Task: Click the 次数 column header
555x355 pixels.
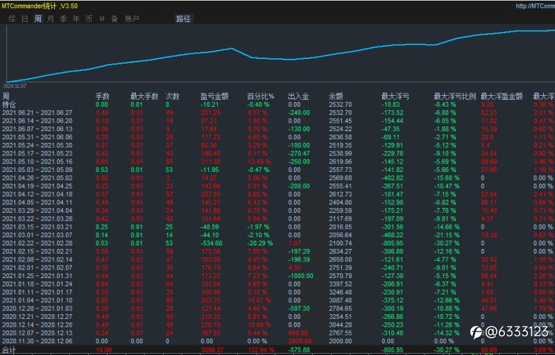Action: coord(172,96)
